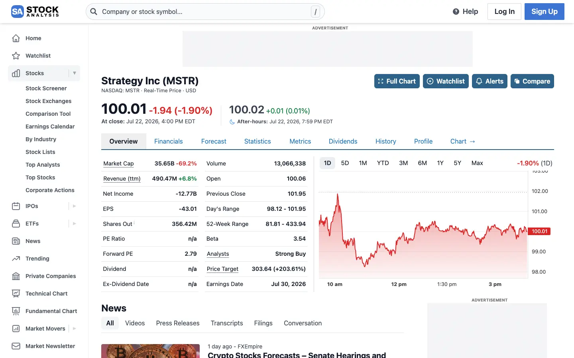Go to the Dividends tab
The image size is (574, 358).
343,142
